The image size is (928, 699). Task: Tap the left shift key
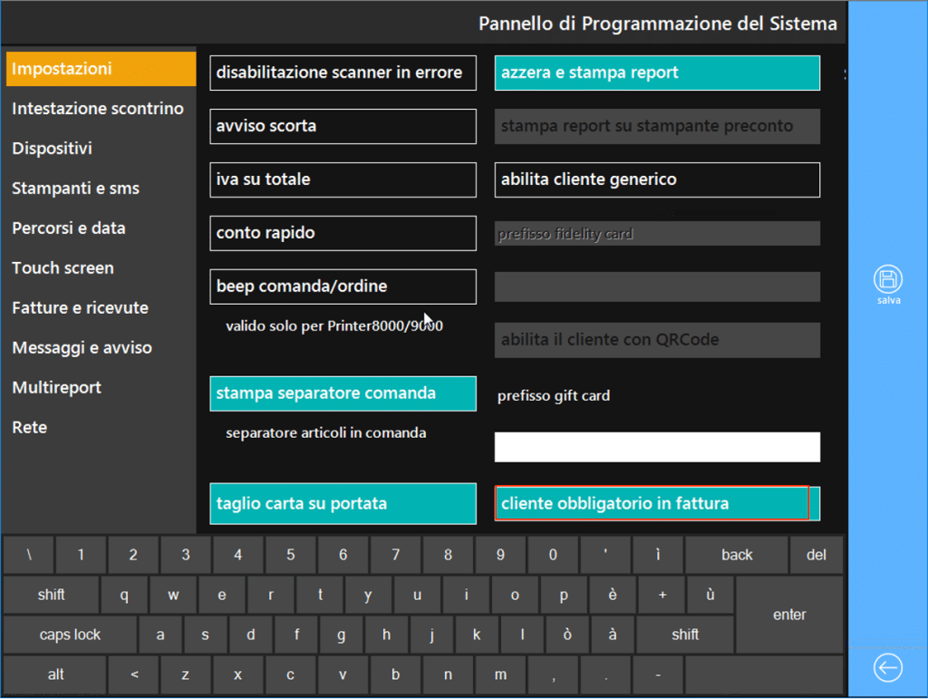click(x=52, y=595)
